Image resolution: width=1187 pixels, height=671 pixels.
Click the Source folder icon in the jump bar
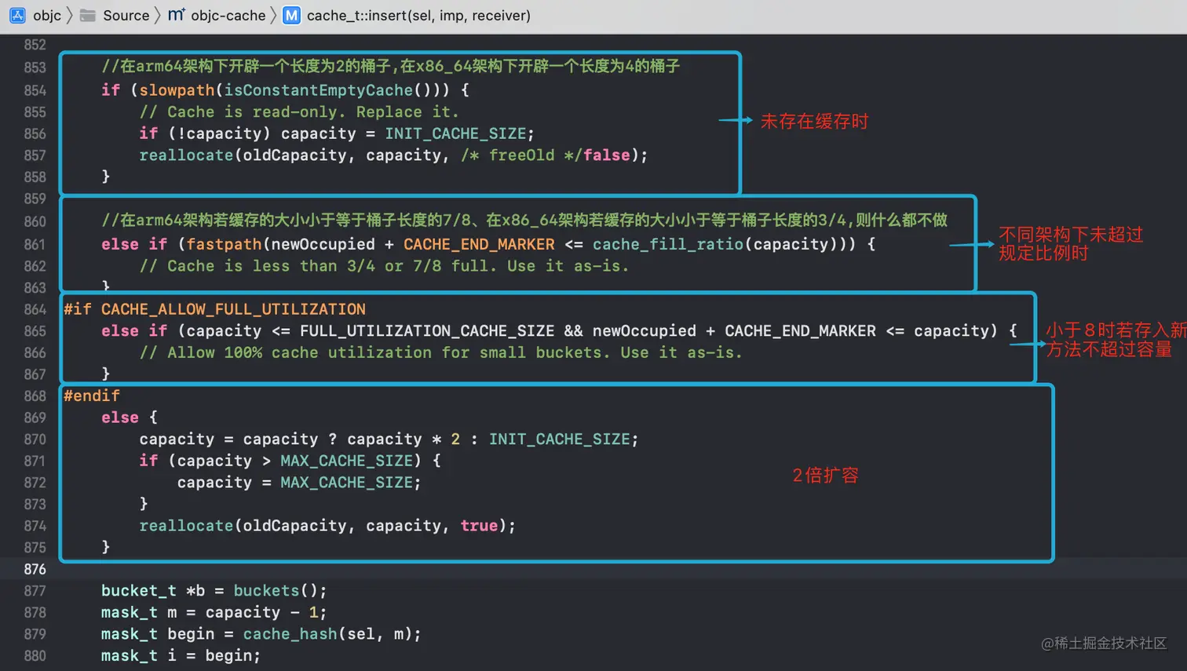88,16
